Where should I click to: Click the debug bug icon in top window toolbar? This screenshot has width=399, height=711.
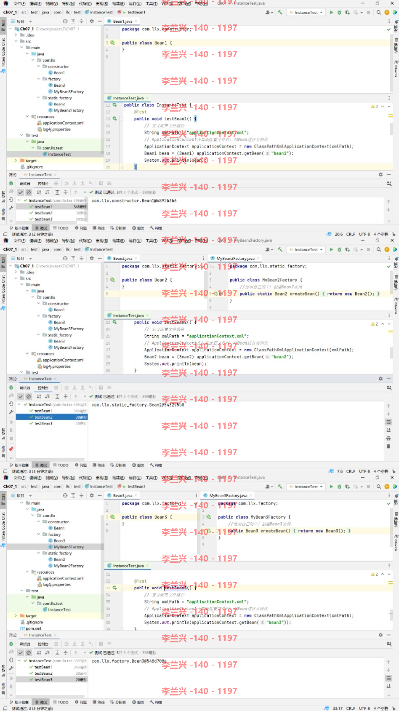pos(339,12)
